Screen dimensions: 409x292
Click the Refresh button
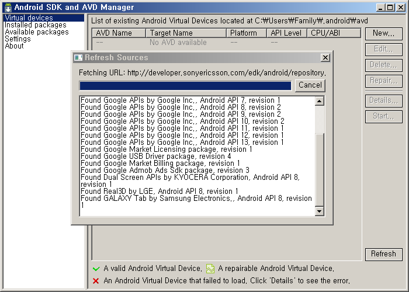(x=383, y=254)
